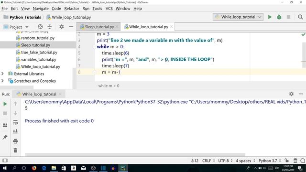Click the Run console horizontal scrollbar
Screen dimensions: 306x172
135,154
